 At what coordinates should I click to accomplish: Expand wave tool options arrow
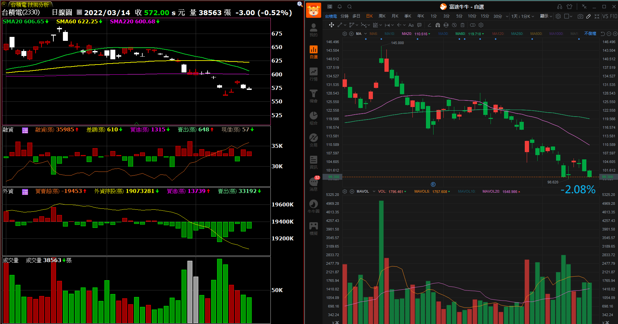coord(369,25)
